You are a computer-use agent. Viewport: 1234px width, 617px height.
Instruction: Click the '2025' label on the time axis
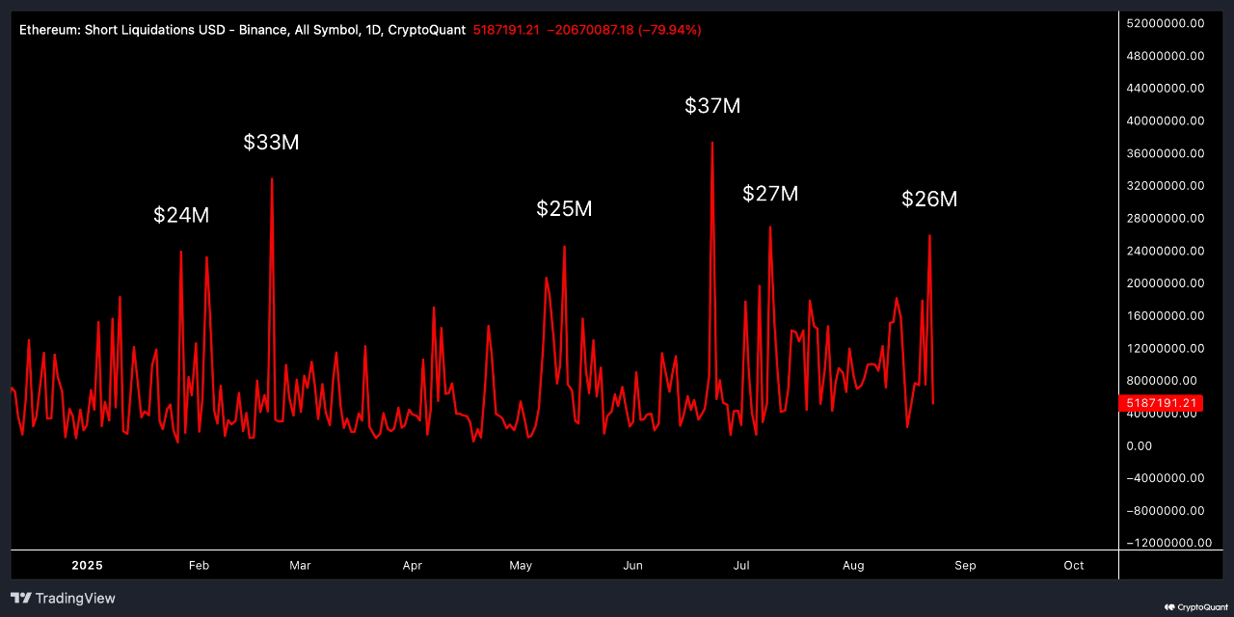(87, 566)
